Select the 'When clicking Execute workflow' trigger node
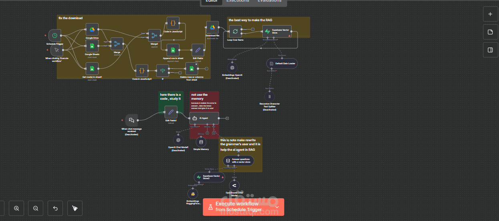This screenshot has width=499, height=221. [x=57, y=50]
